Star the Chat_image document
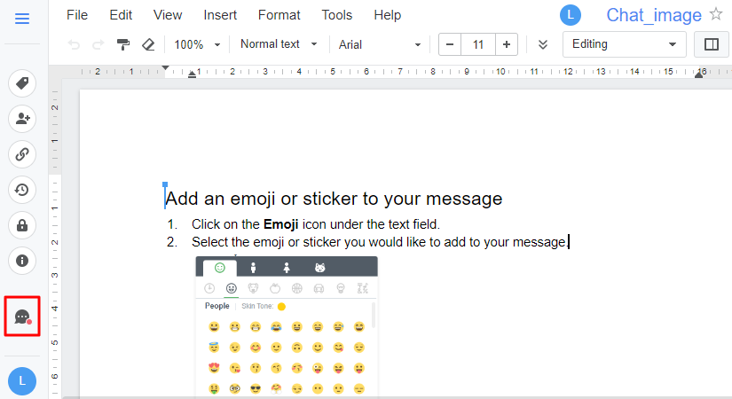The height and width of the screenshot is (399, 732). point(716,15)
